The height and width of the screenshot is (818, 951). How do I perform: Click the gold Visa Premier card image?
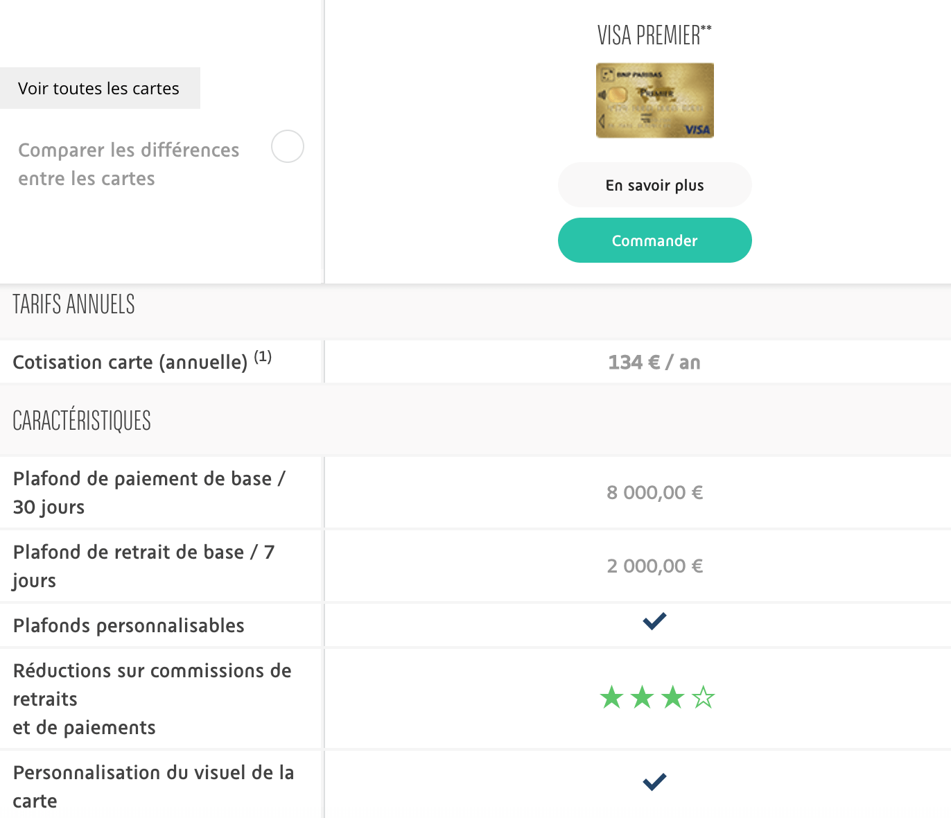[654, 101]
